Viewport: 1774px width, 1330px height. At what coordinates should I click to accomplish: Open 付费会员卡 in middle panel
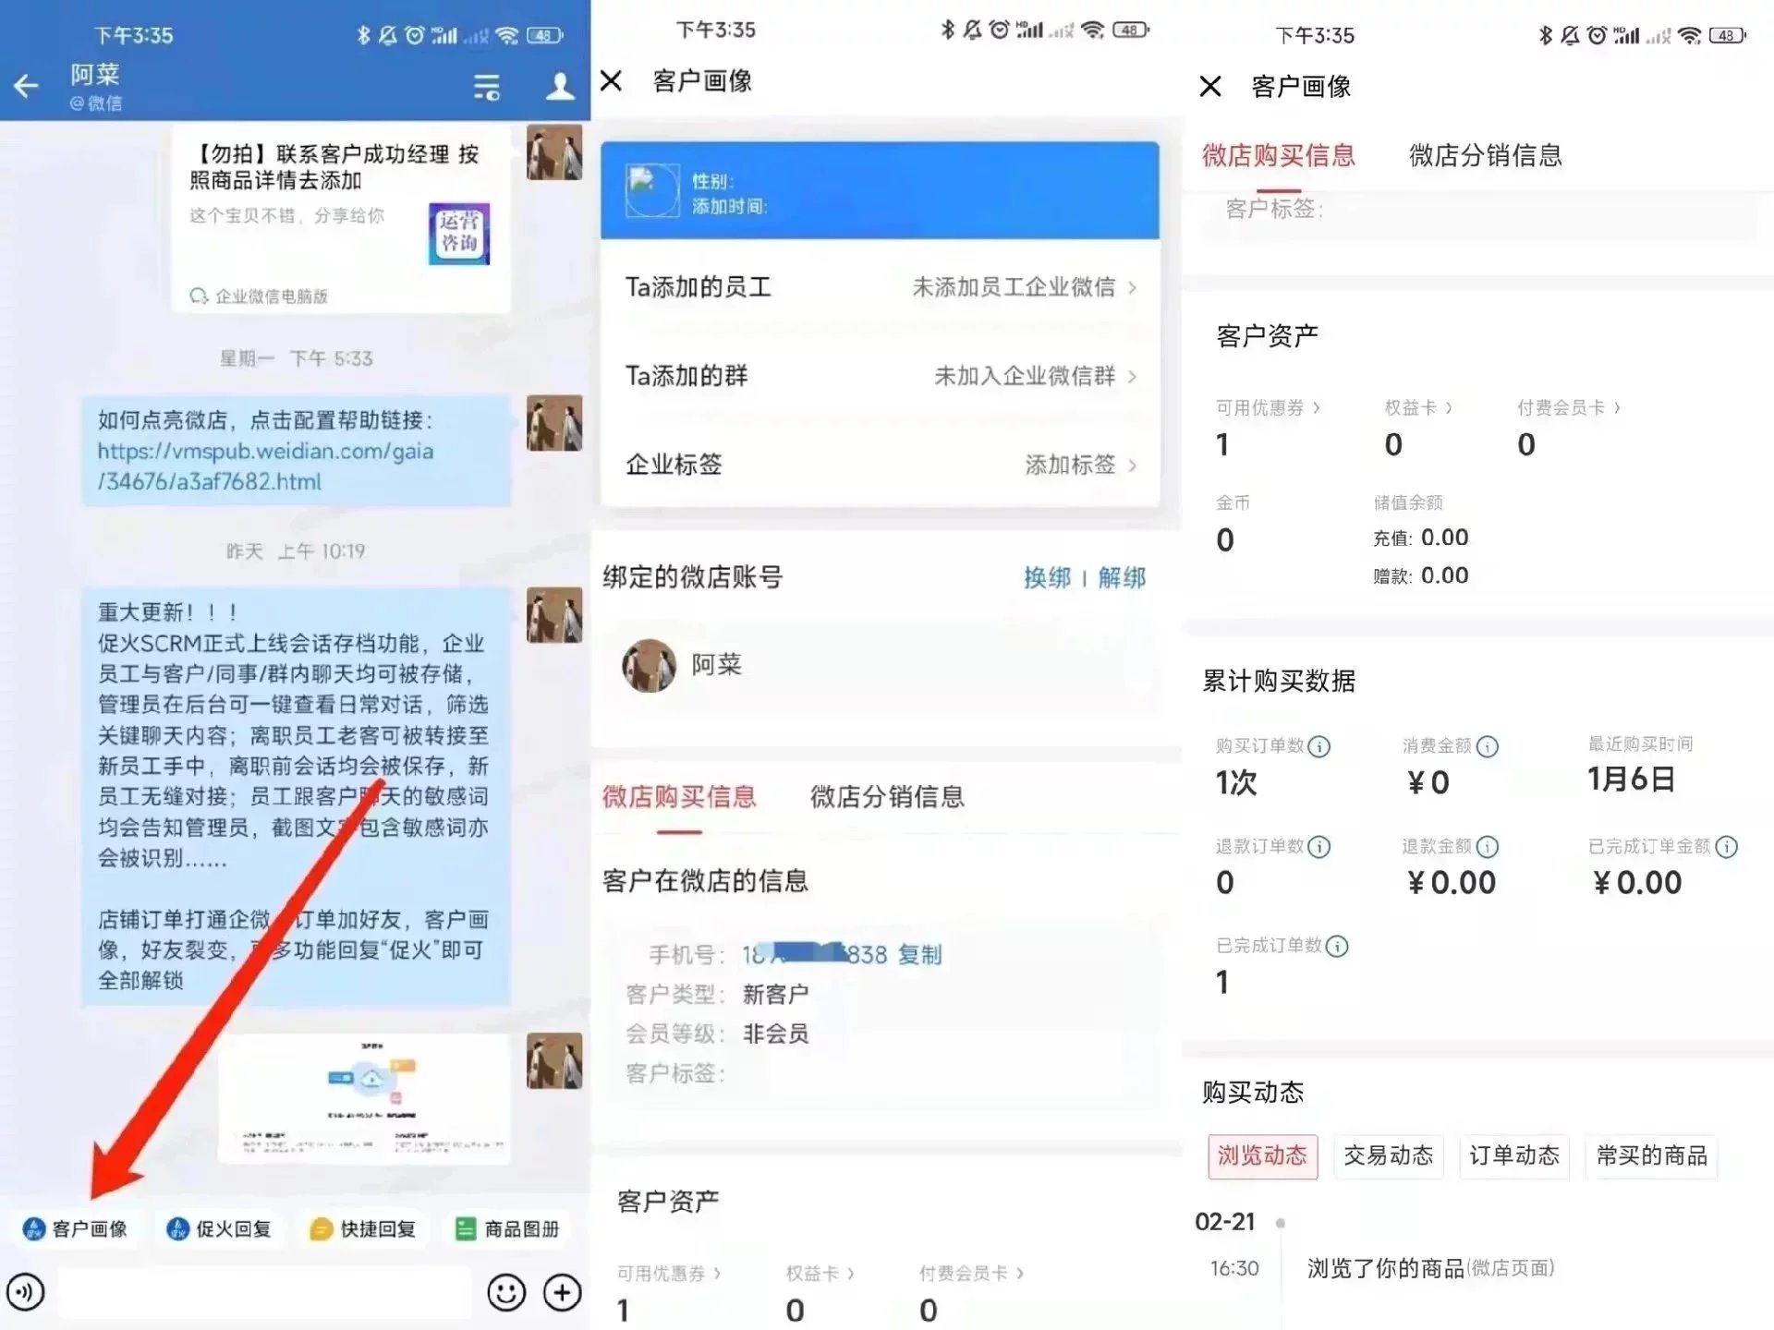[x=972, y=1274]
